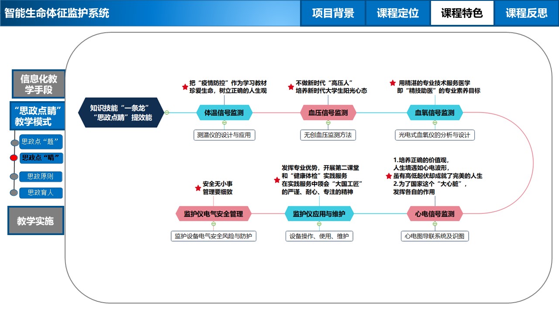Select the 血氧信号监测 node
The height and width of the screenshot is (314, 559).
[x=435, y=113]
